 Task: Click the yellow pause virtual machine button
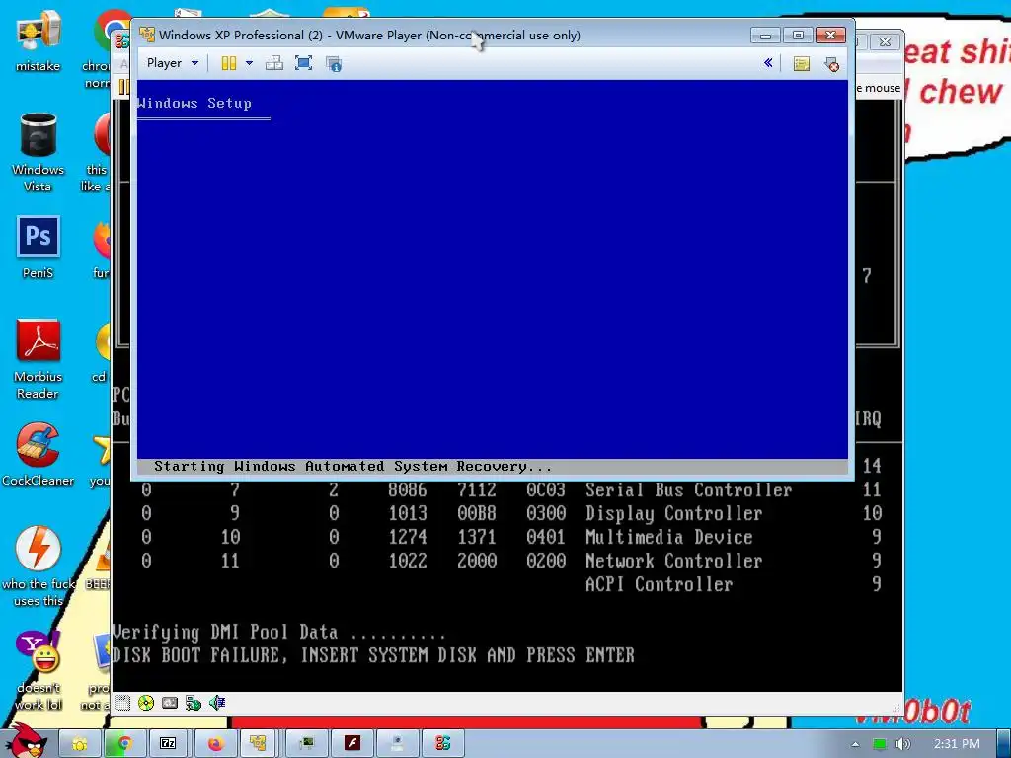coord(229,63)
